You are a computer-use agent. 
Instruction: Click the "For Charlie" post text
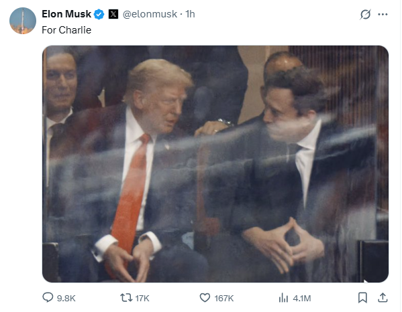click(66, 30)
